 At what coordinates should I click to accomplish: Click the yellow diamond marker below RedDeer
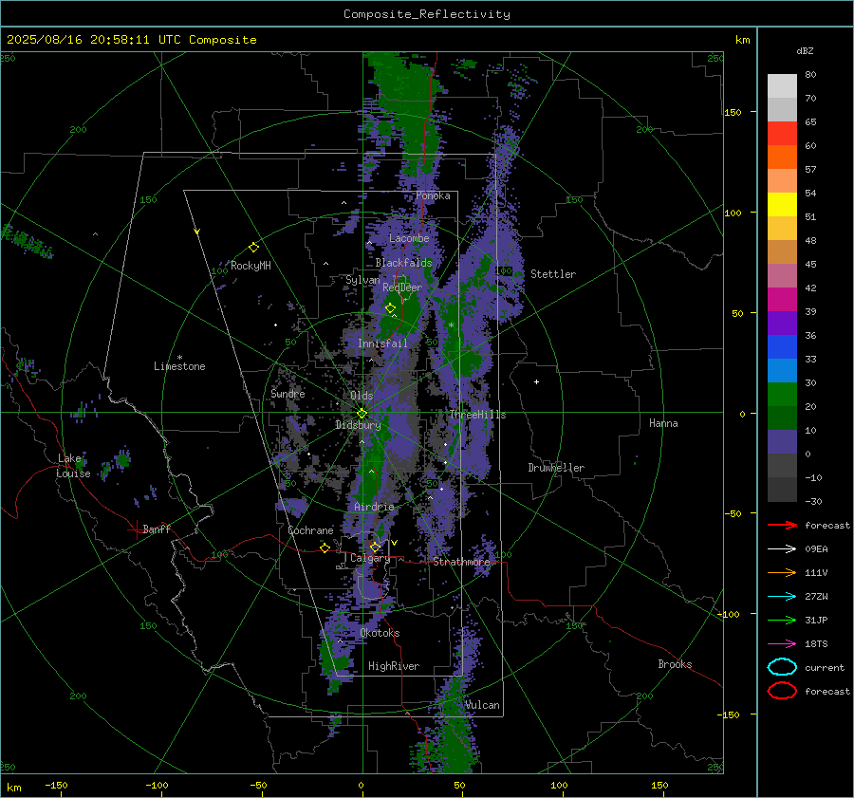click(391, 308)
